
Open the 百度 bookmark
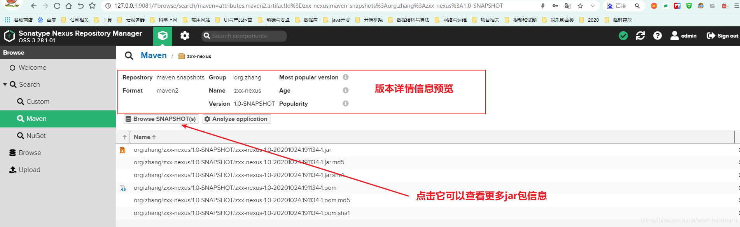pyautogui.click(x=47, y=20)
